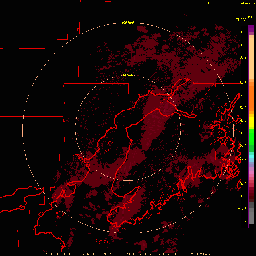Select the purple top segment of color bar

[251, 28]
